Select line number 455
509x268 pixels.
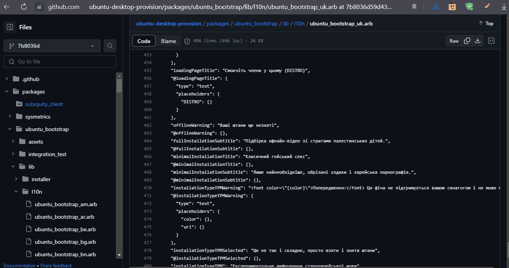tap(147, 70)
